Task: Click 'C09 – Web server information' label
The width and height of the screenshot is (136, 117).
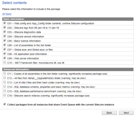Action: (x=23, y=58)
